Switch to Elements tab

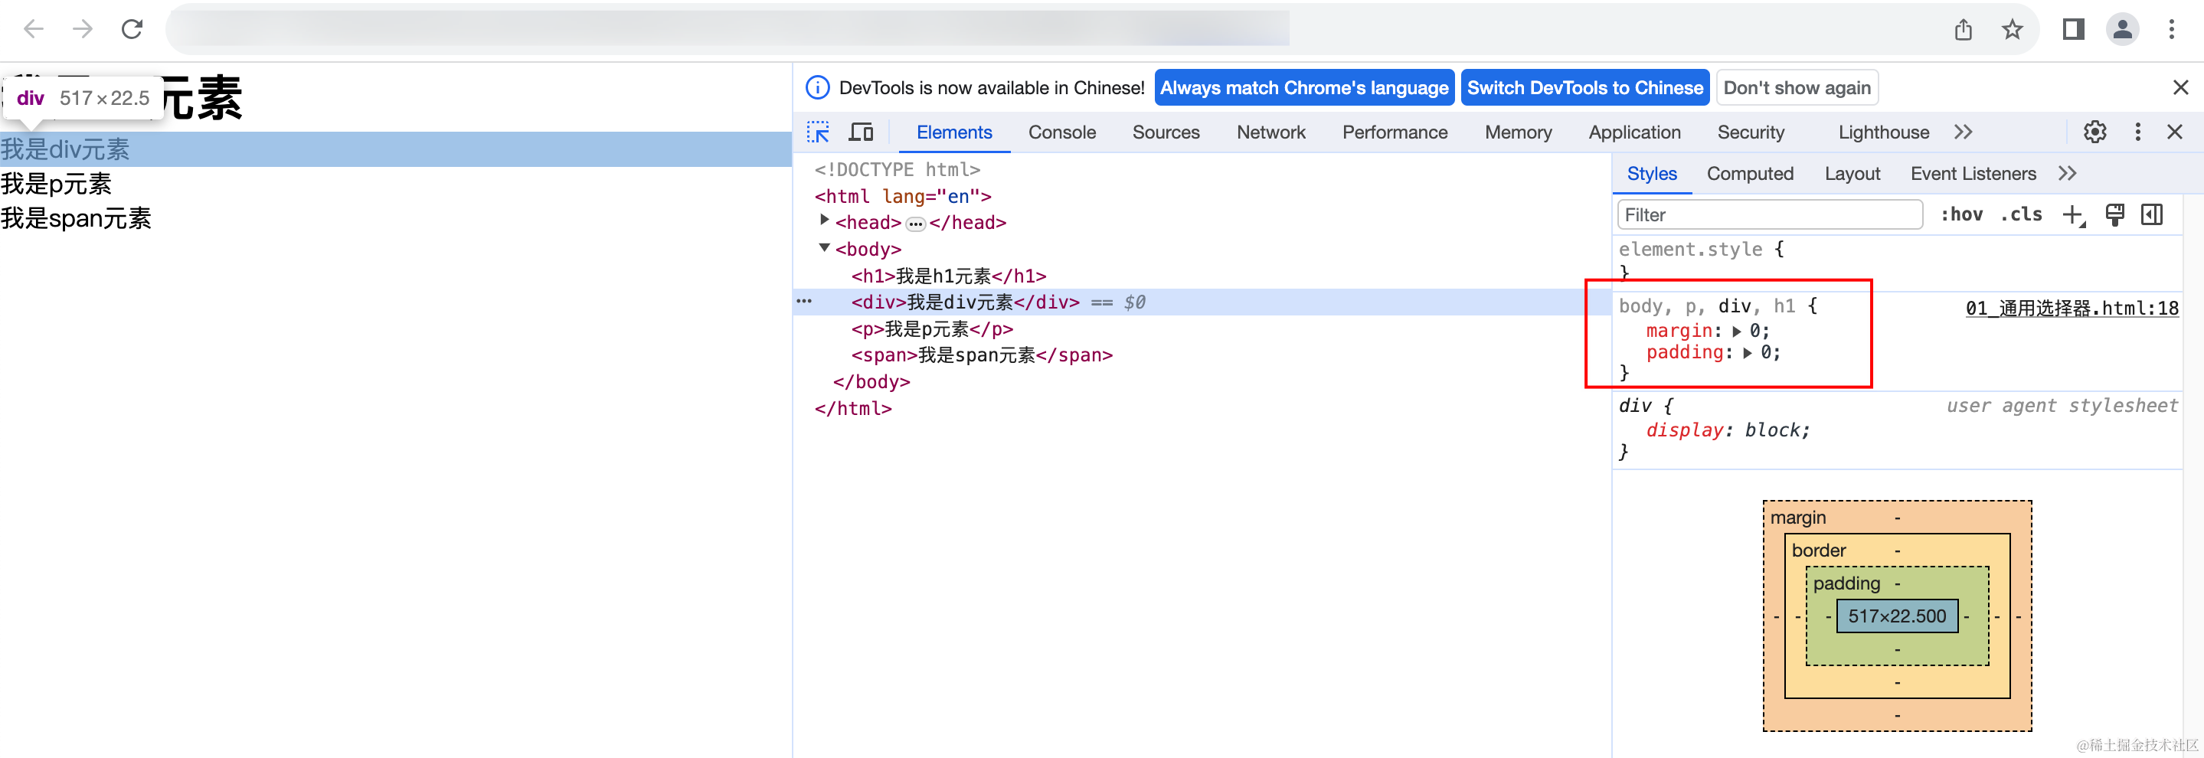tap(954, 132)
